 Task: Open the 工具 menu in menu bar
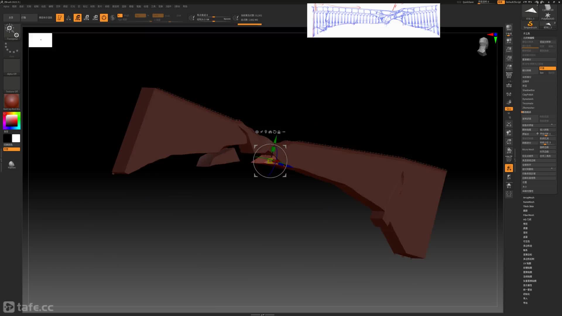pyautogui.click(x=153, y=6)
